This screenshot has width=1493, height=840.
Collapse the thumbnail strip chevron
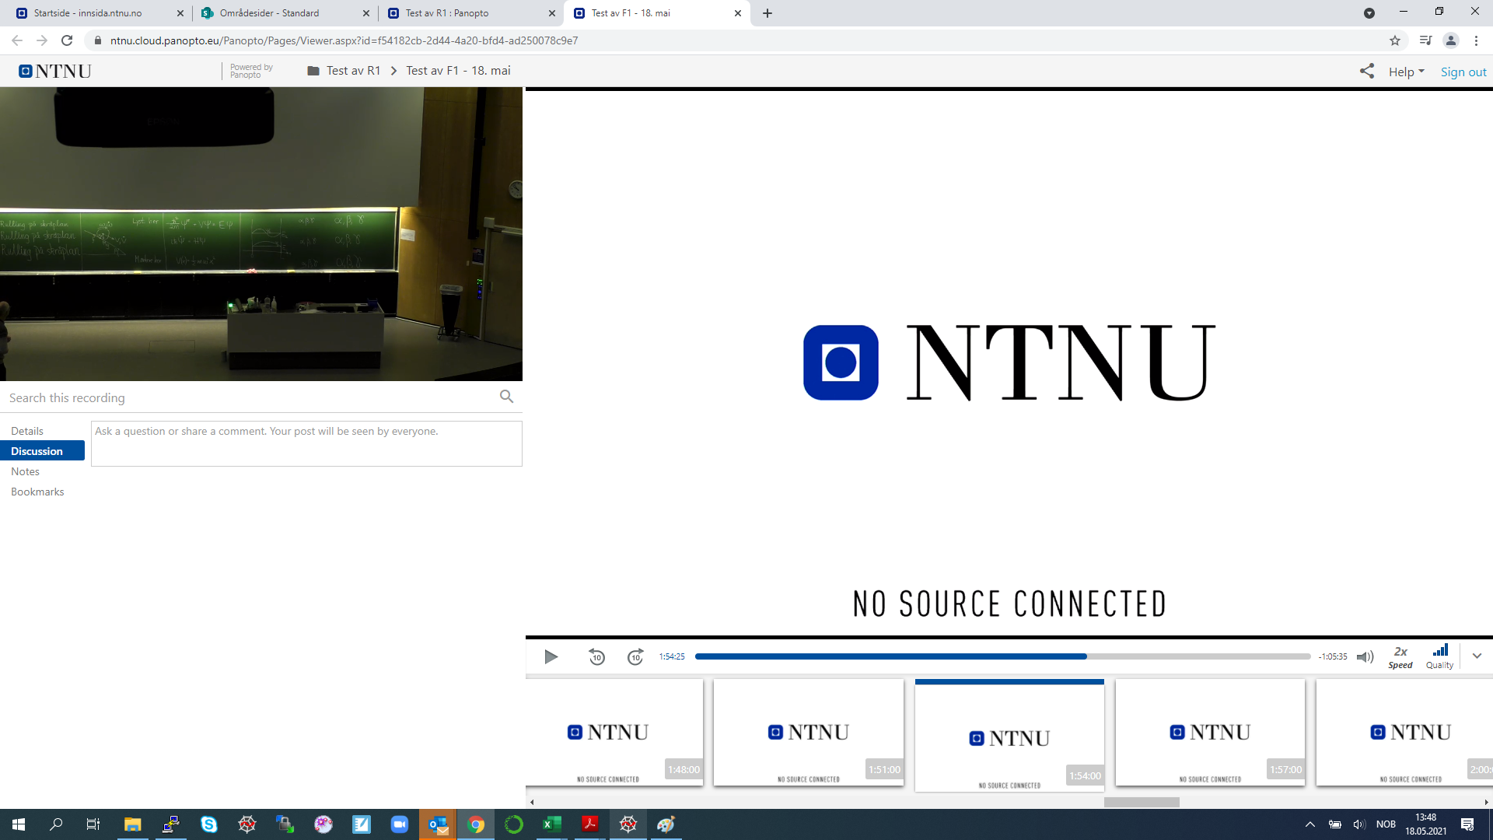pos(1477,656)
